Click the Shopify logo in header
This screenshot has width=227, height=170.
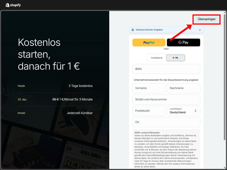tap(13, 5)
